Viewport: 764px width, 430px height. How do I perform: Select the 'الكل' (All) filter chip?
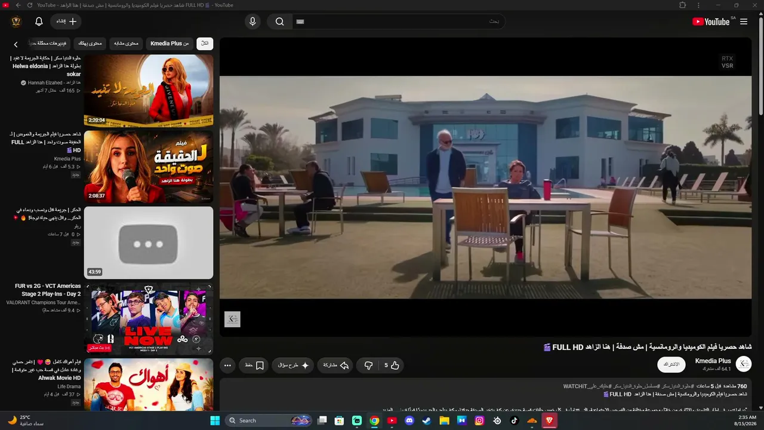point(205,44)
